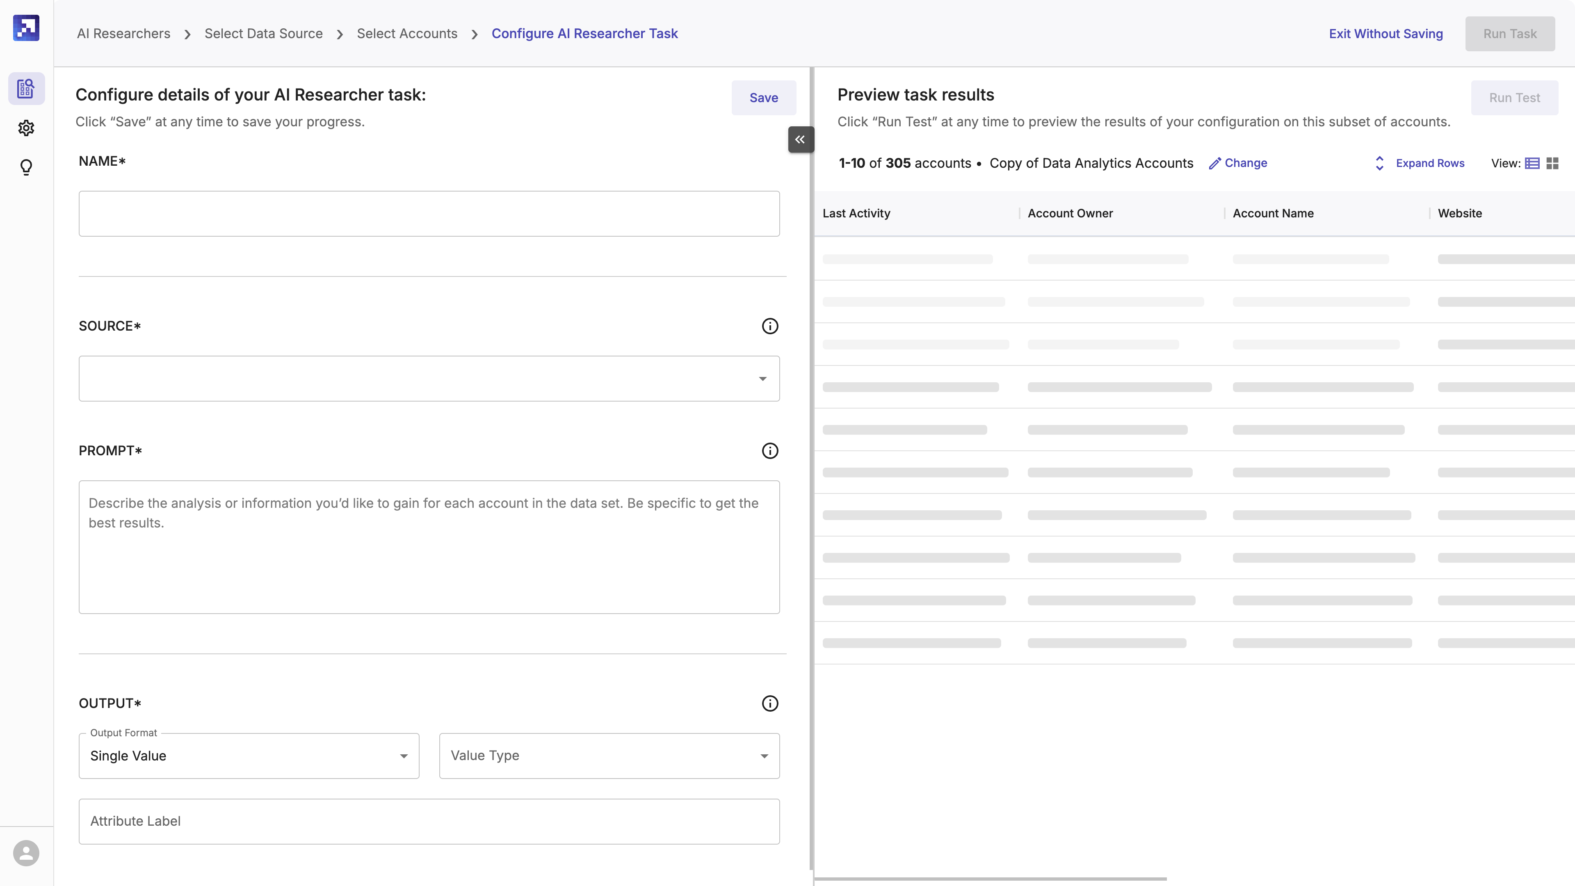The image size is (1575, 886).
Task: Click Exit Without Saving link
Action: pos(1386,34)
